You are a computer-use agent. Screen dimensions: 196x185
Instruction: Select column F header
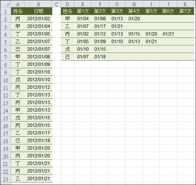pyautogui.click(x=100, y=4)
